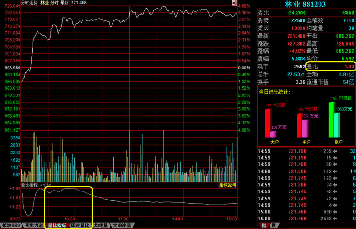Open the 板块BBD tab
The height and width of the screenshot is (229, 356).
pyautogui.click(x=11, y=225)
